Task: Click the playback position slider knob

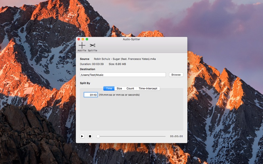Action: pyautogui.click(x=98, y=136)
